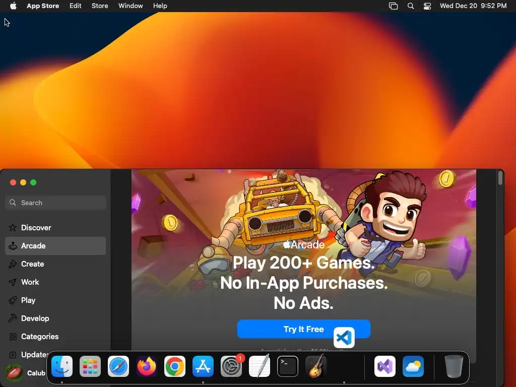Open Spotlight search in the menu bar
The width and height of the screenshot is (516, 387).
(x=411, y=6)
